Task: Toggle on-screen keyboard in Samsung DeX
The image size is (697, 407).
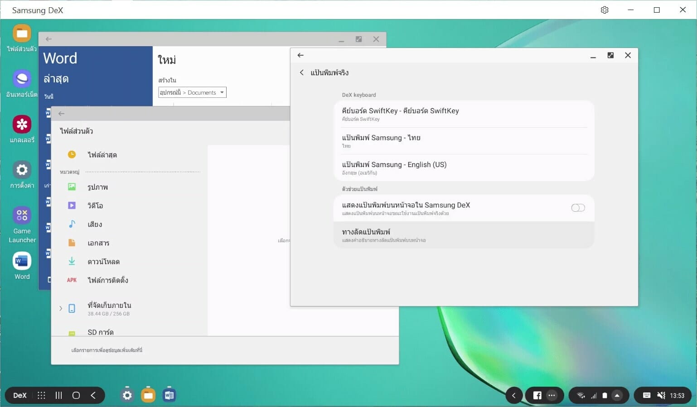Action: tap(578, 208)
